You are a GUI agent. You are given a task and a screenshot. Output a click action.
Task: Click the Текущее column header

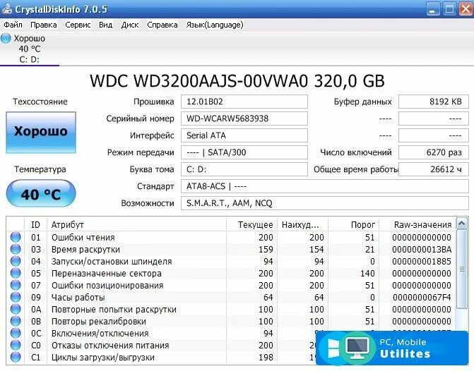pyautogui.click(x=251, y=224)
